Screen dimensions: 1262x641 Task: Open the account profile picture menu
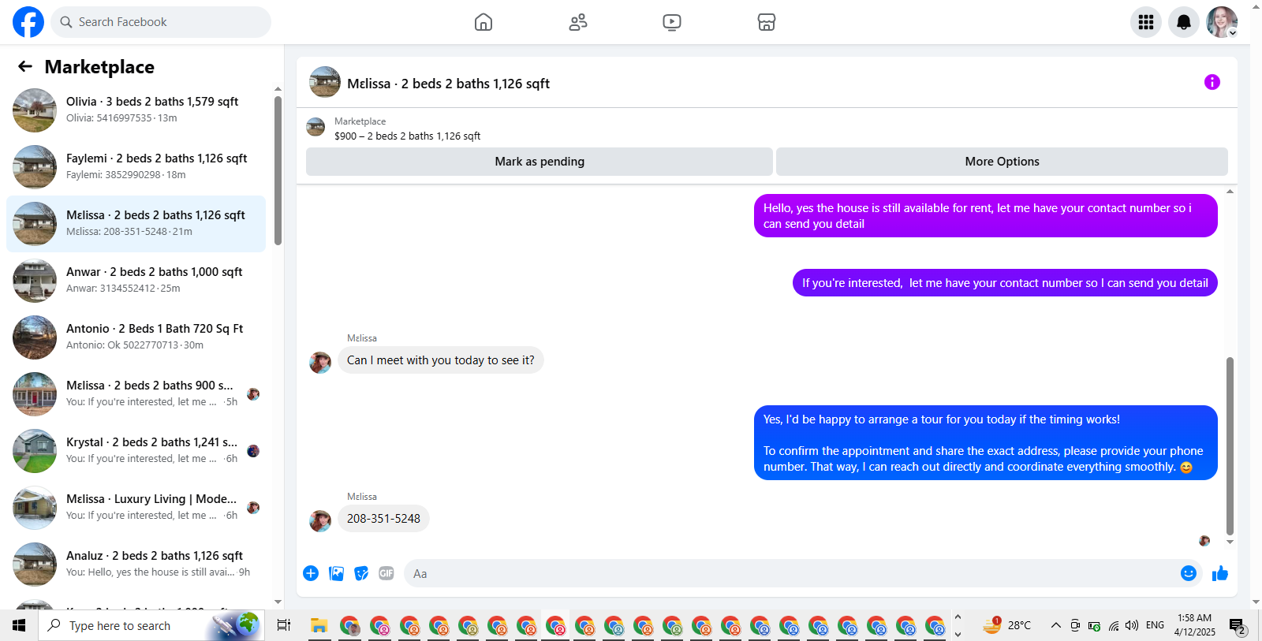point(1222,22)
